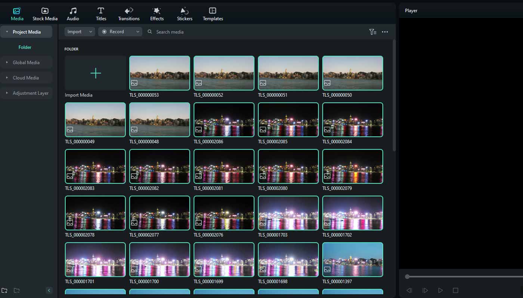
Task: Click the Player progress slider handle
Action: tap(407, 276)
